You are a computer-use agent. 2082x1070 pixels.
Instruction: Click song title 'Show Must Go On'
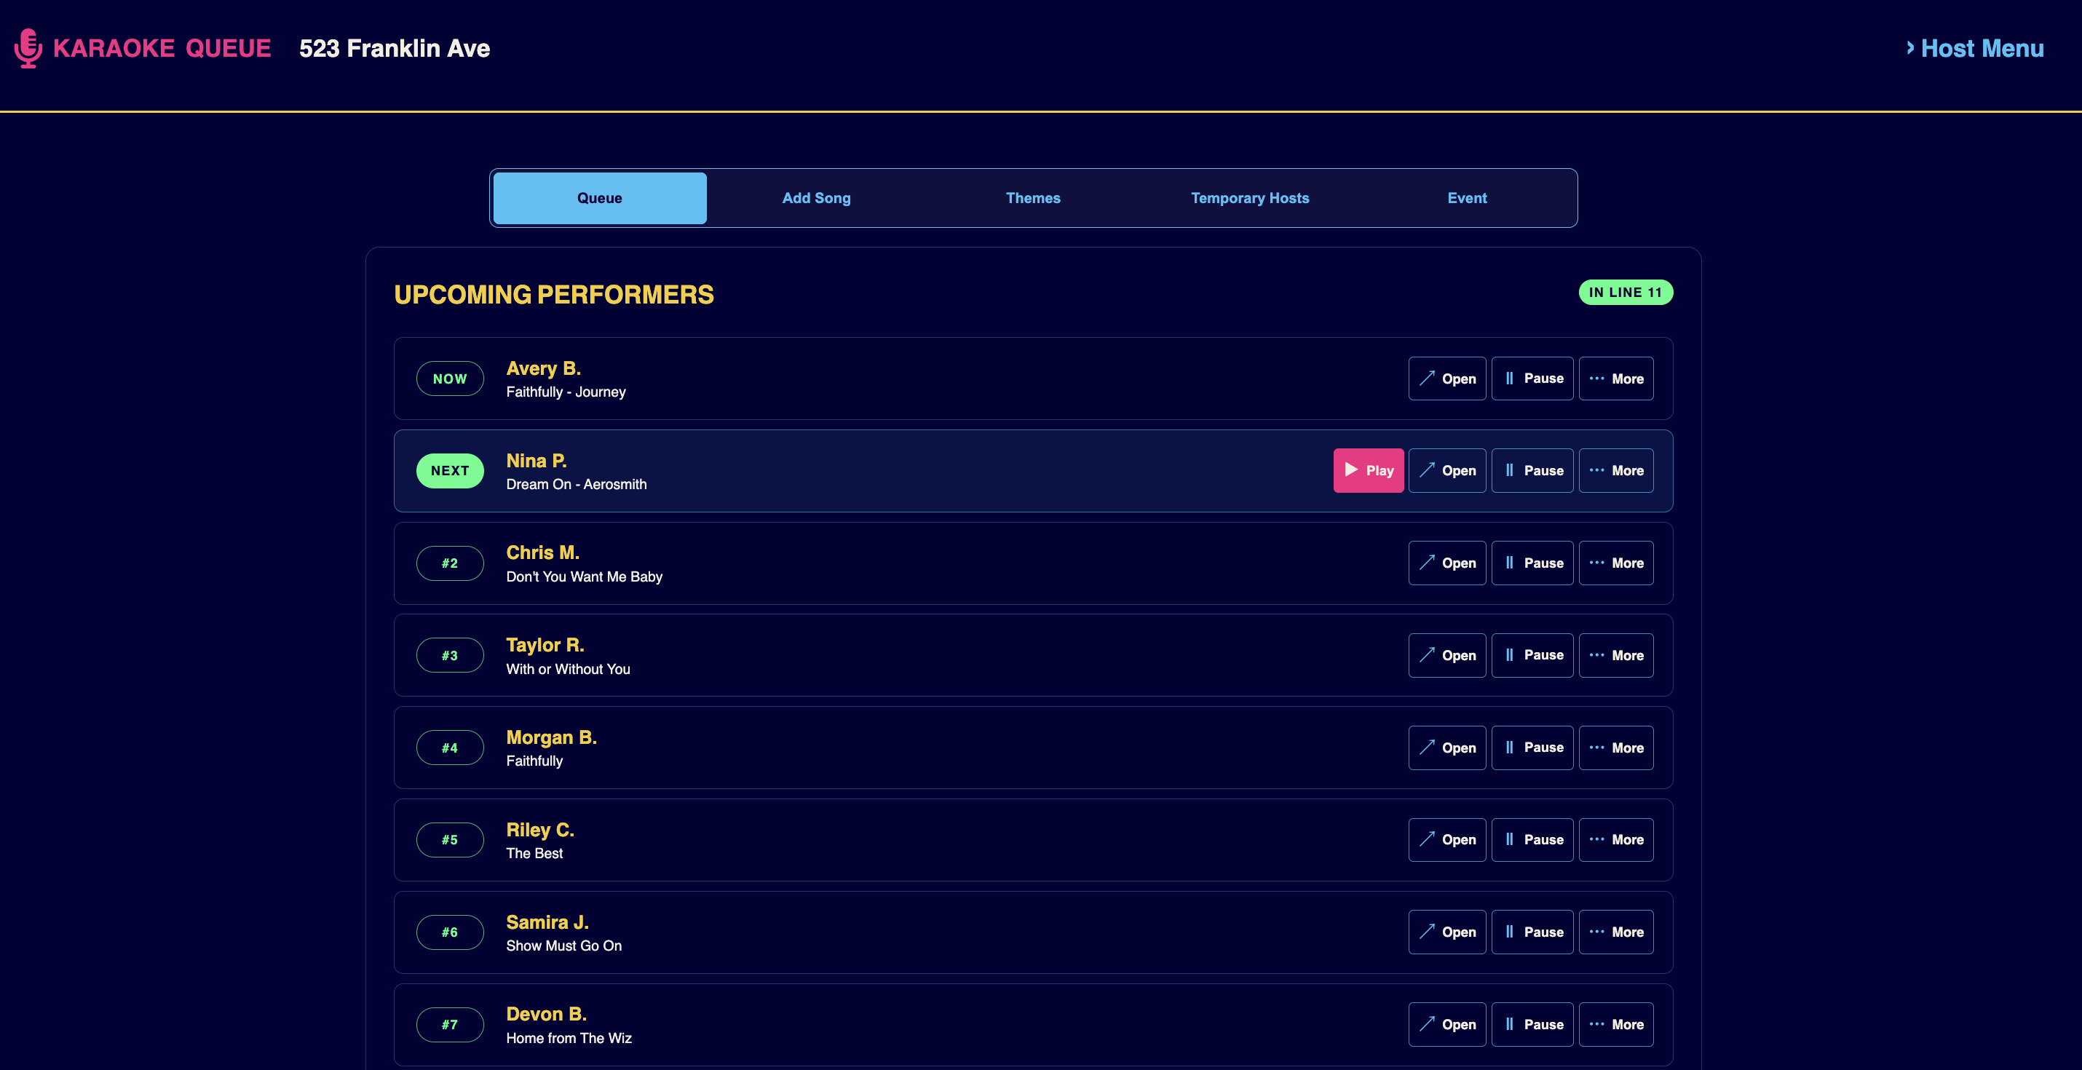564,946
